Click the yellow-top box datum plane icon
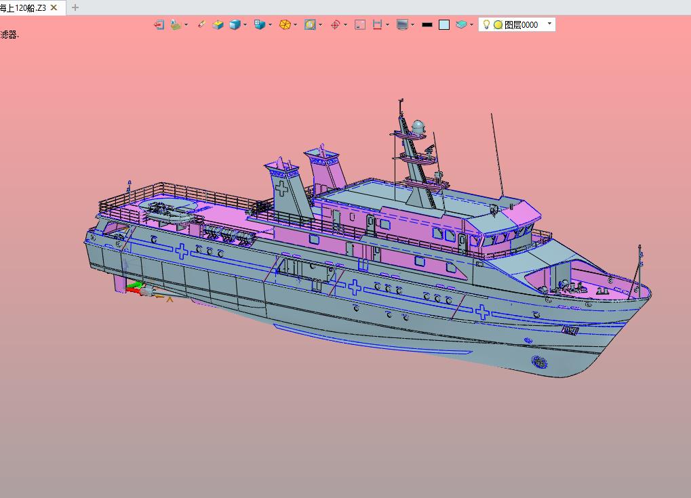 218,24
